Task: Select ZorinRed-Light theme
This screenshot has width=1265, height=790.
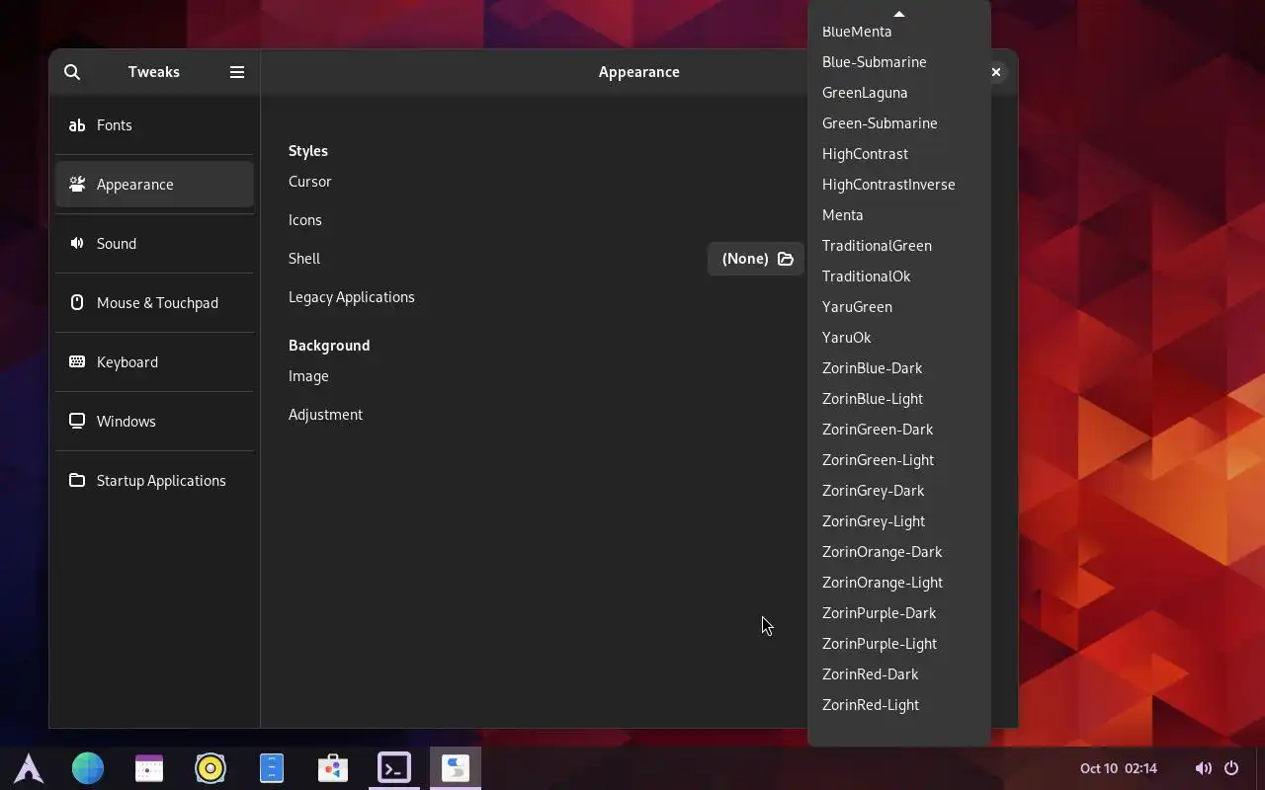Action: coord(899,705)
